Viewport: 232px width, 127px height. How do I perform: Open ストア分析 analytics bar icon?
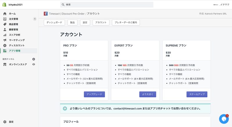[x=5, y=35]
